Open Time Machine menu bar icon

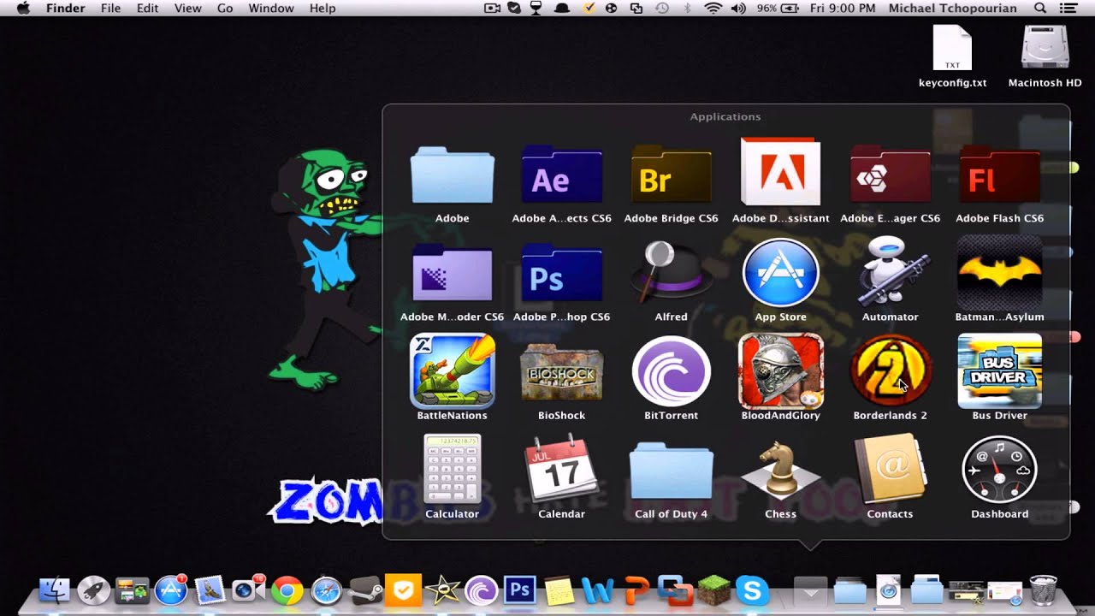click(x=662, y=9)
